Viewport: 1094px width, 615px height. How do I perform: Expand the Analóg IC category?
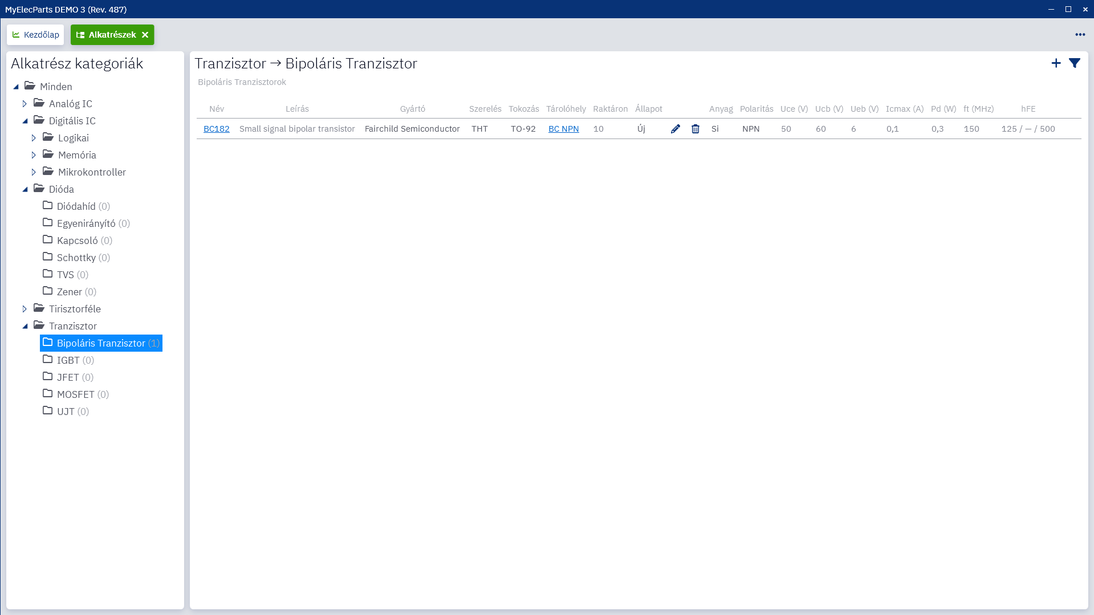pos(25,104)
